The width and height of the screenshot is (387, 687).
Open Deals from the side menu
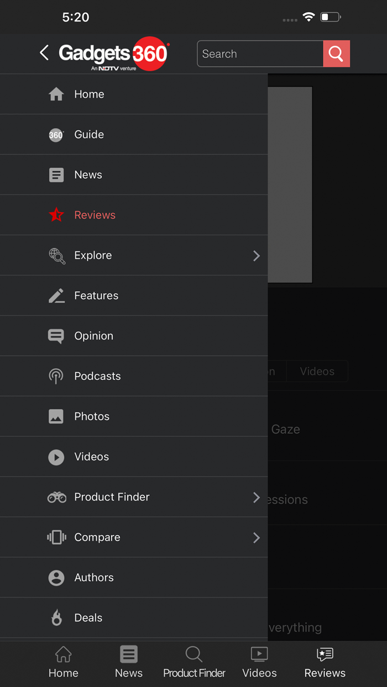pyautogui.click(x=134, y=618)
